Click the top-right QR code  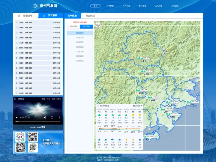[33, 137]
